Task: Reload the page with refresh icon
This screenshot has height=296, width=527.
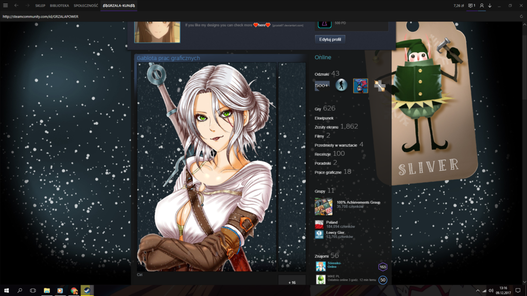Action: pos(521,16)
